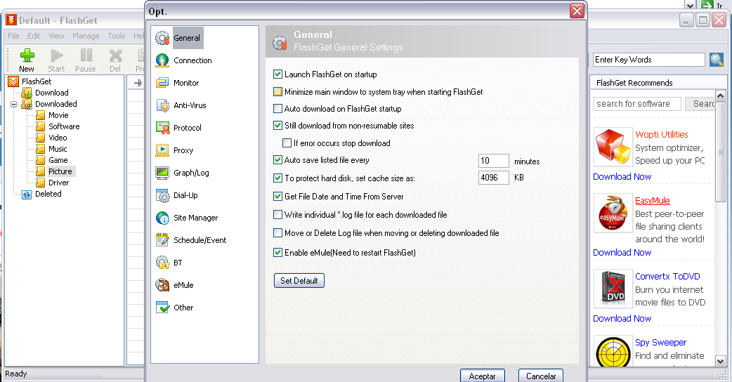Image resolution: width=732 pixels, height=382 pixels.
Task: Click the Deleted recycle bin icon in tree
Action: point(27,195)
